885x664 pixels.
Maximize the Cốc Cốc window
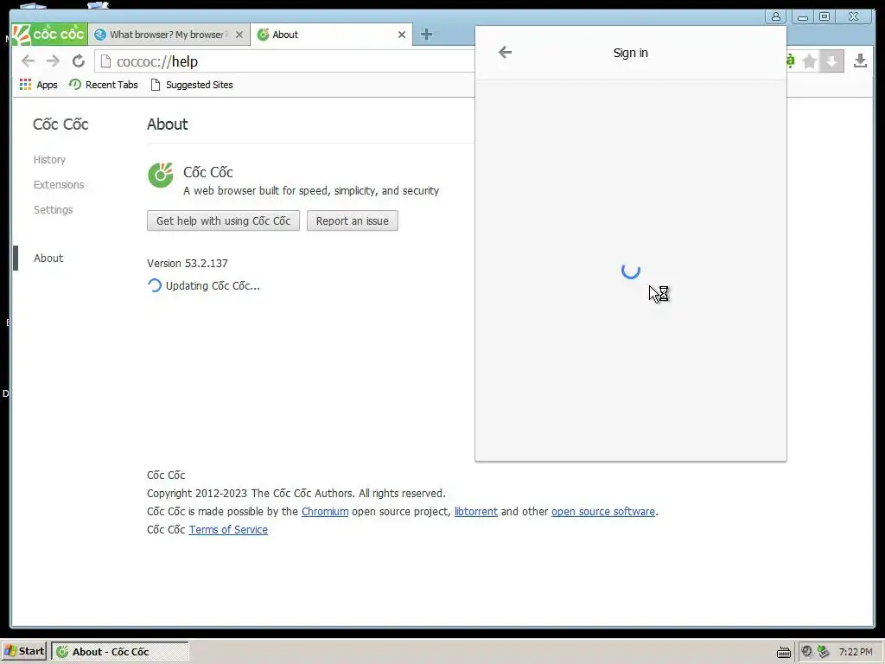click(825, 16)
